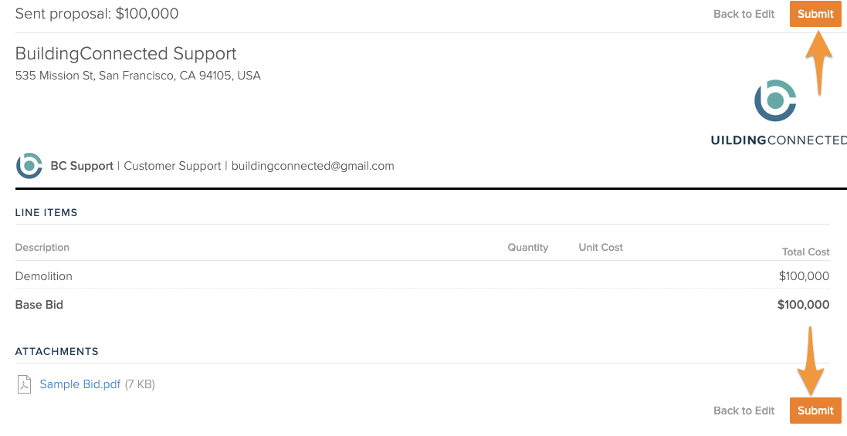Click the Description column header

(42, 248)
